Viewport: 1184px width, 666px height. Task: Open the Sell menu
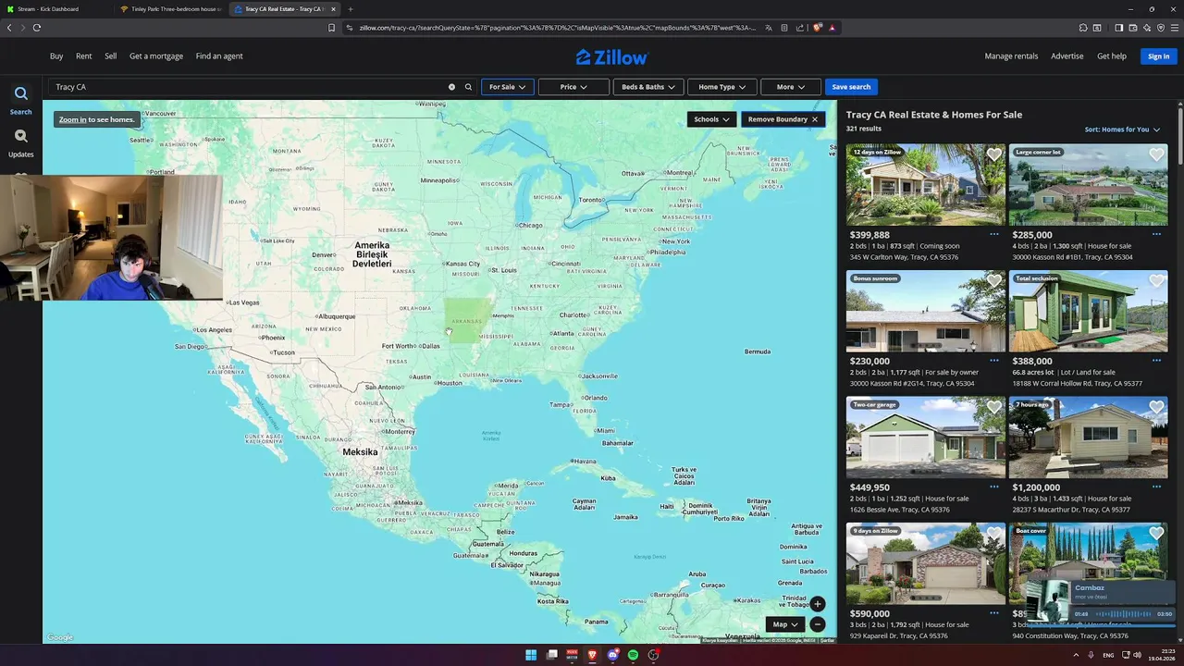click(110, 56)
